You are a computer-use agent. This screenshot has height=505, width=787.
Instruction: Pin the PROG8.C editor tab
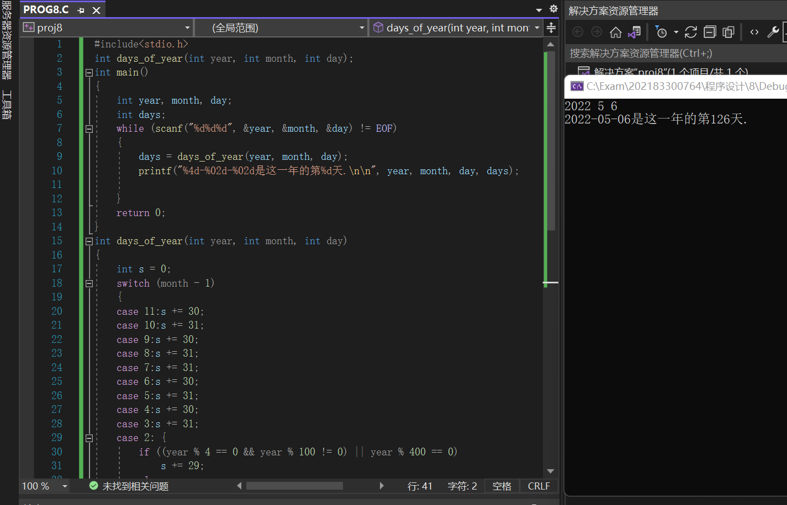(x=81, y=10)
